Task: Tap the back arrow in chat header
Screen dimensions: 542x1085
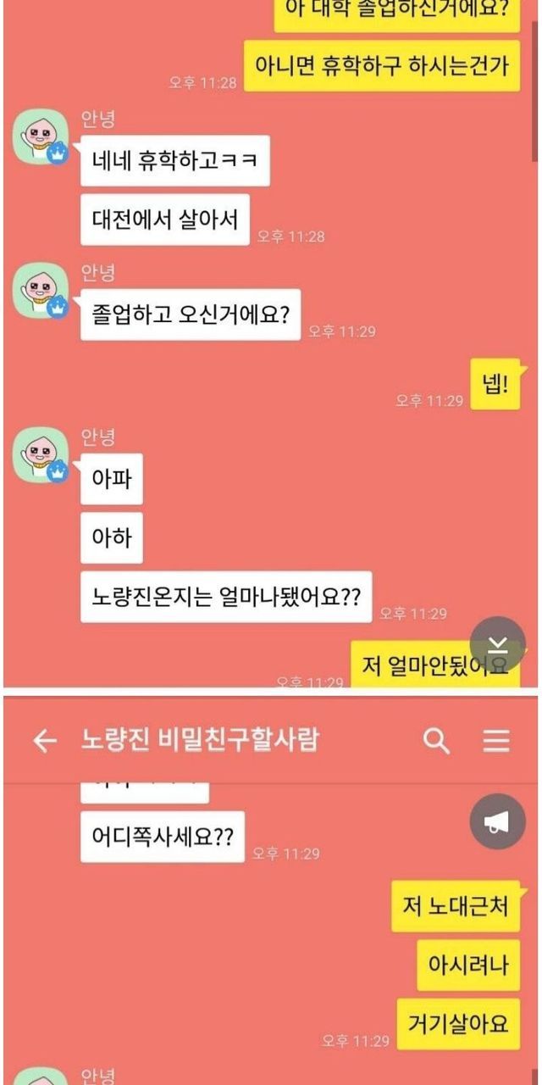Action: (44, 742)
